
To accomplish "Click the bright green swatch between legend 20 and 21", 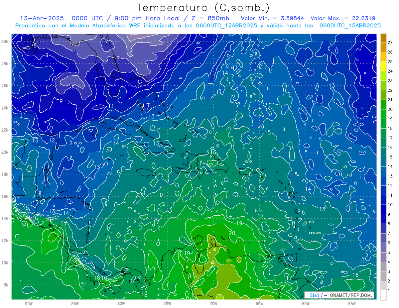I will pyautogui.click(x=383, y=104).
